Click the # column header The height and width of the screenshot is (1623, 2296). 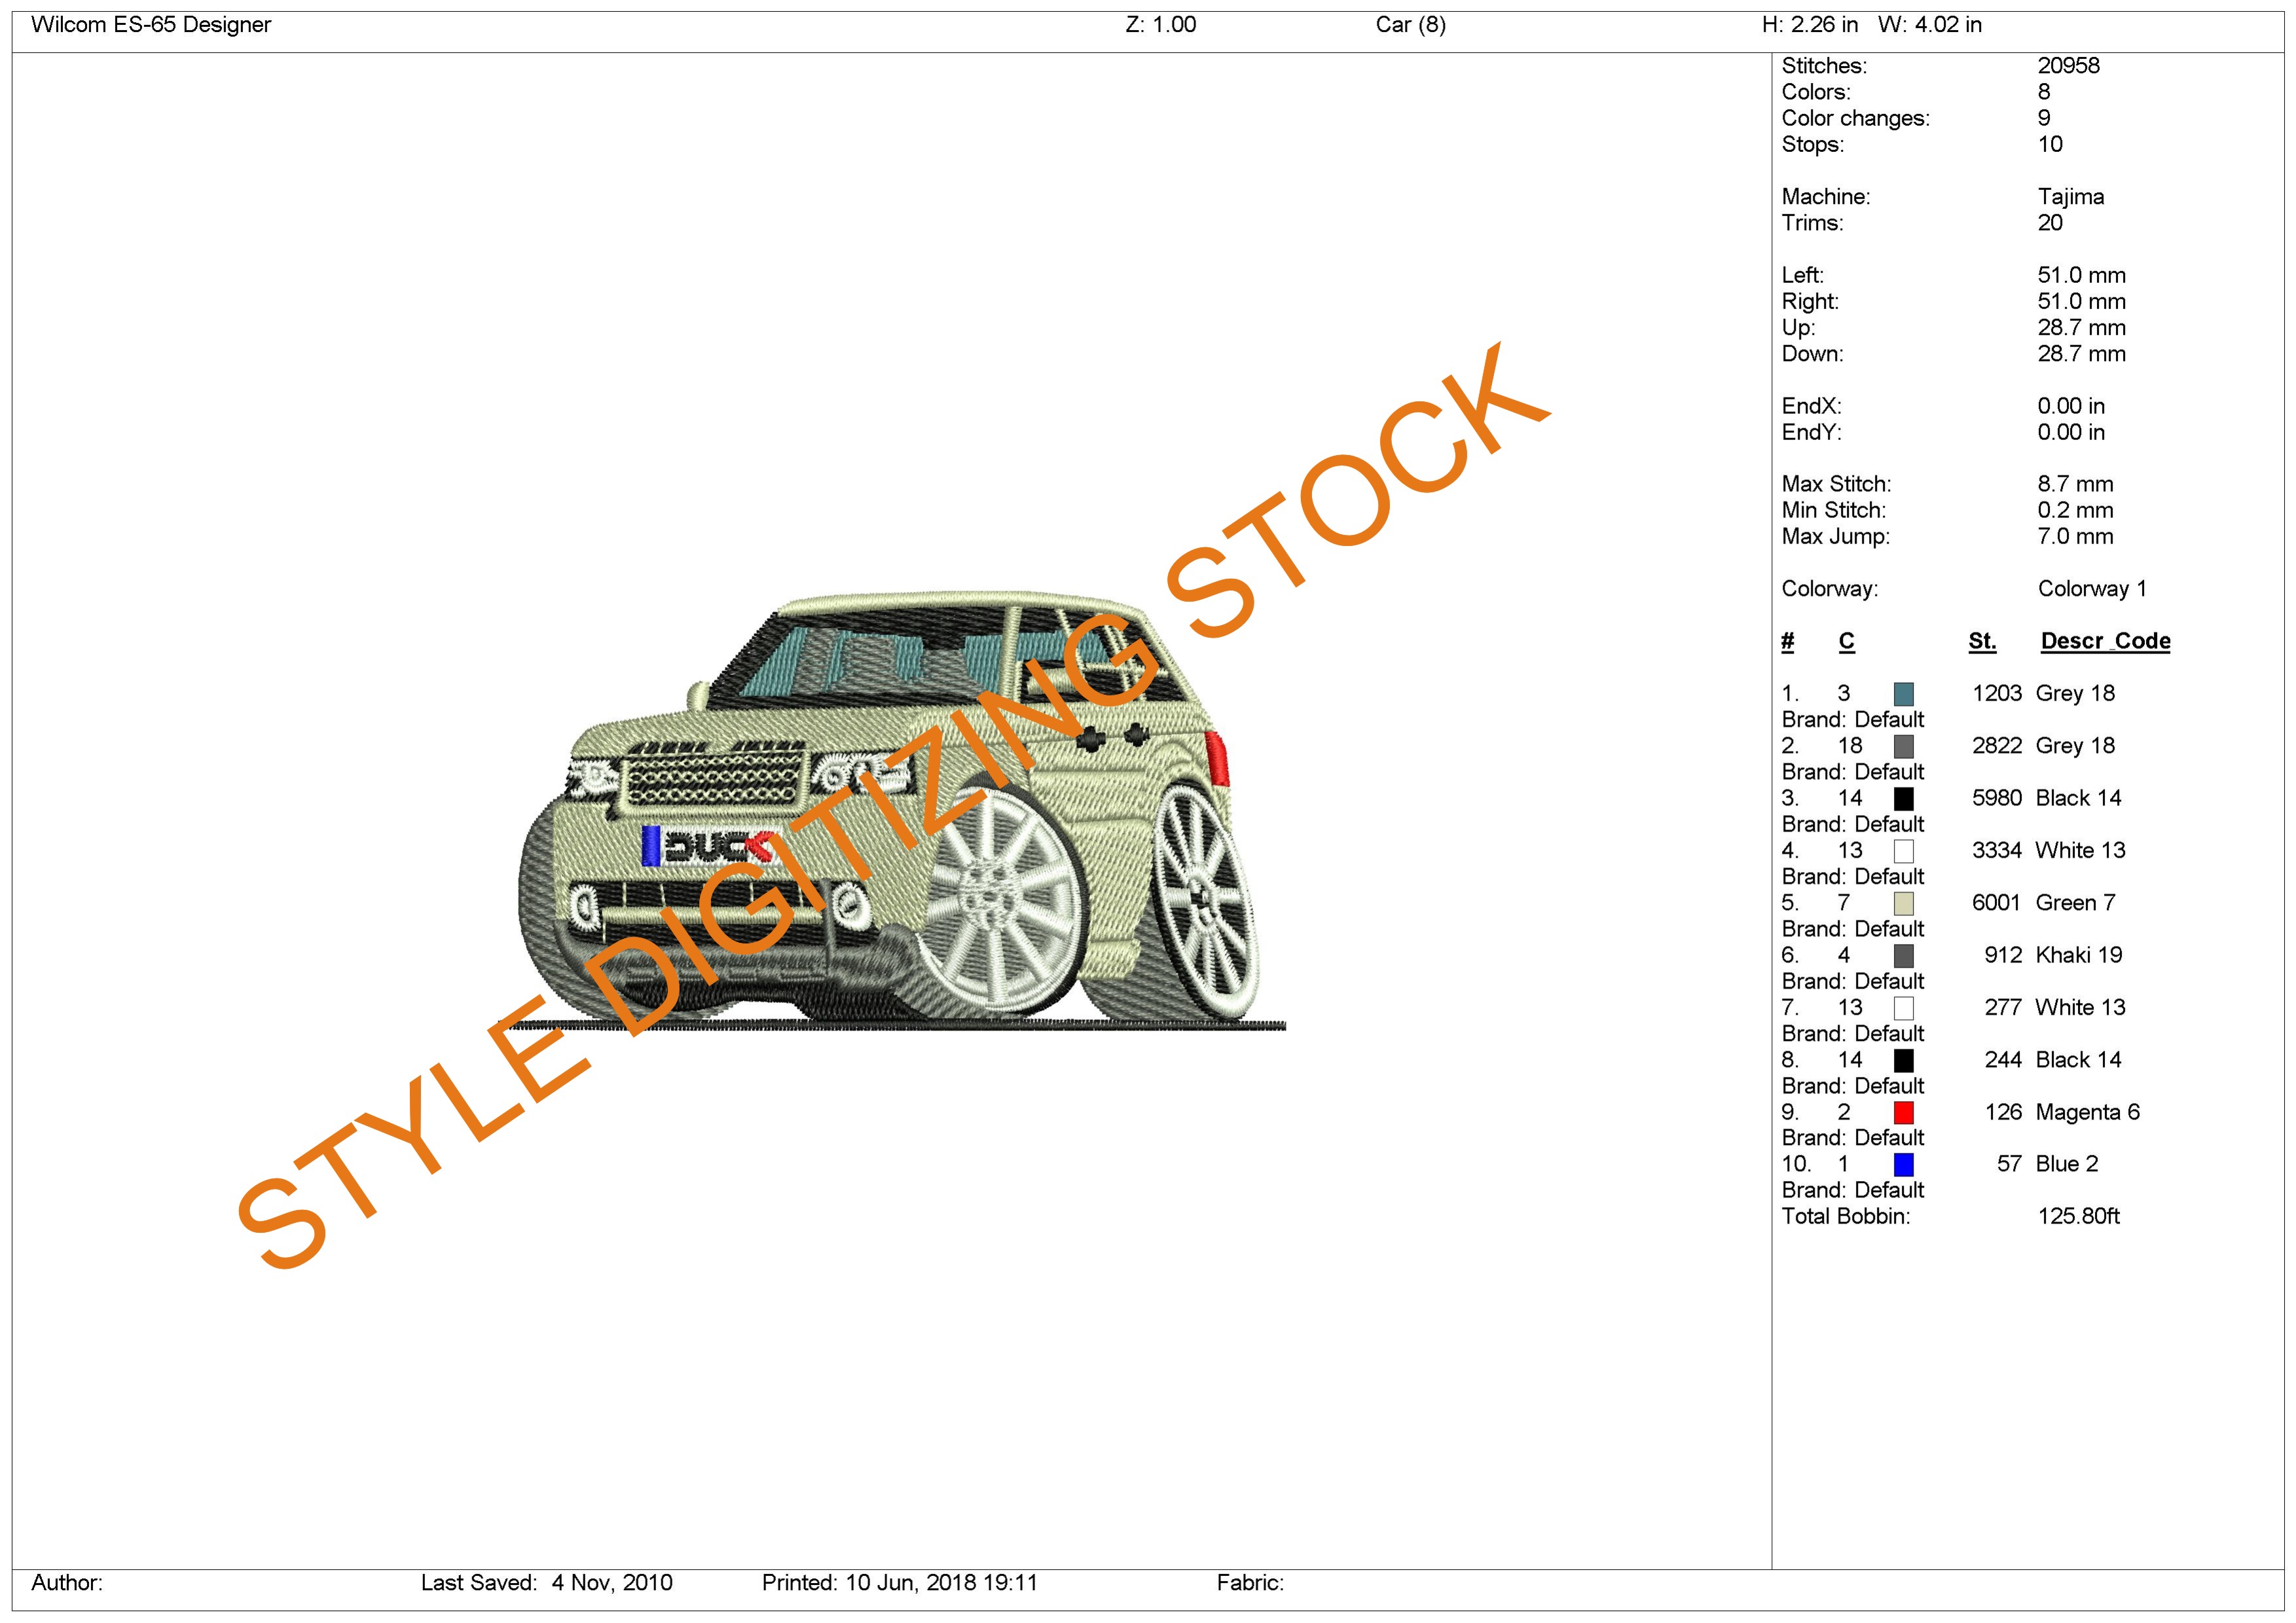[1787, 642]
